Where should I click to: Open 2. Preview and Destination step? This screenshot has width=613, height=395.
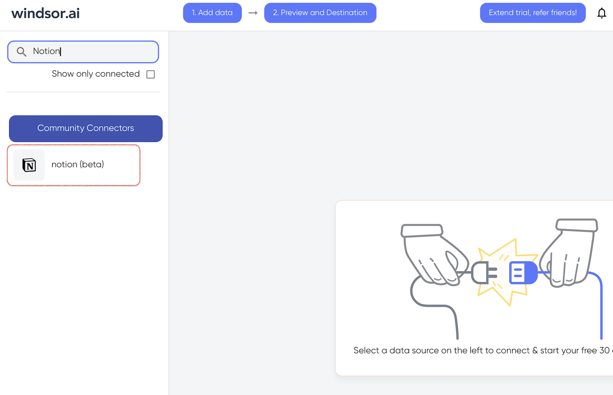pos(320,13)
